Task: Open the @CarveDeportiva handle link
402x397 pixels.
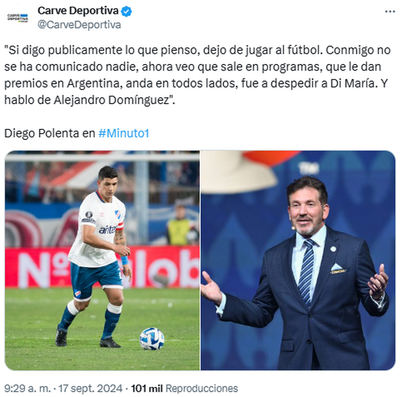Action: (x=79, y=25)
